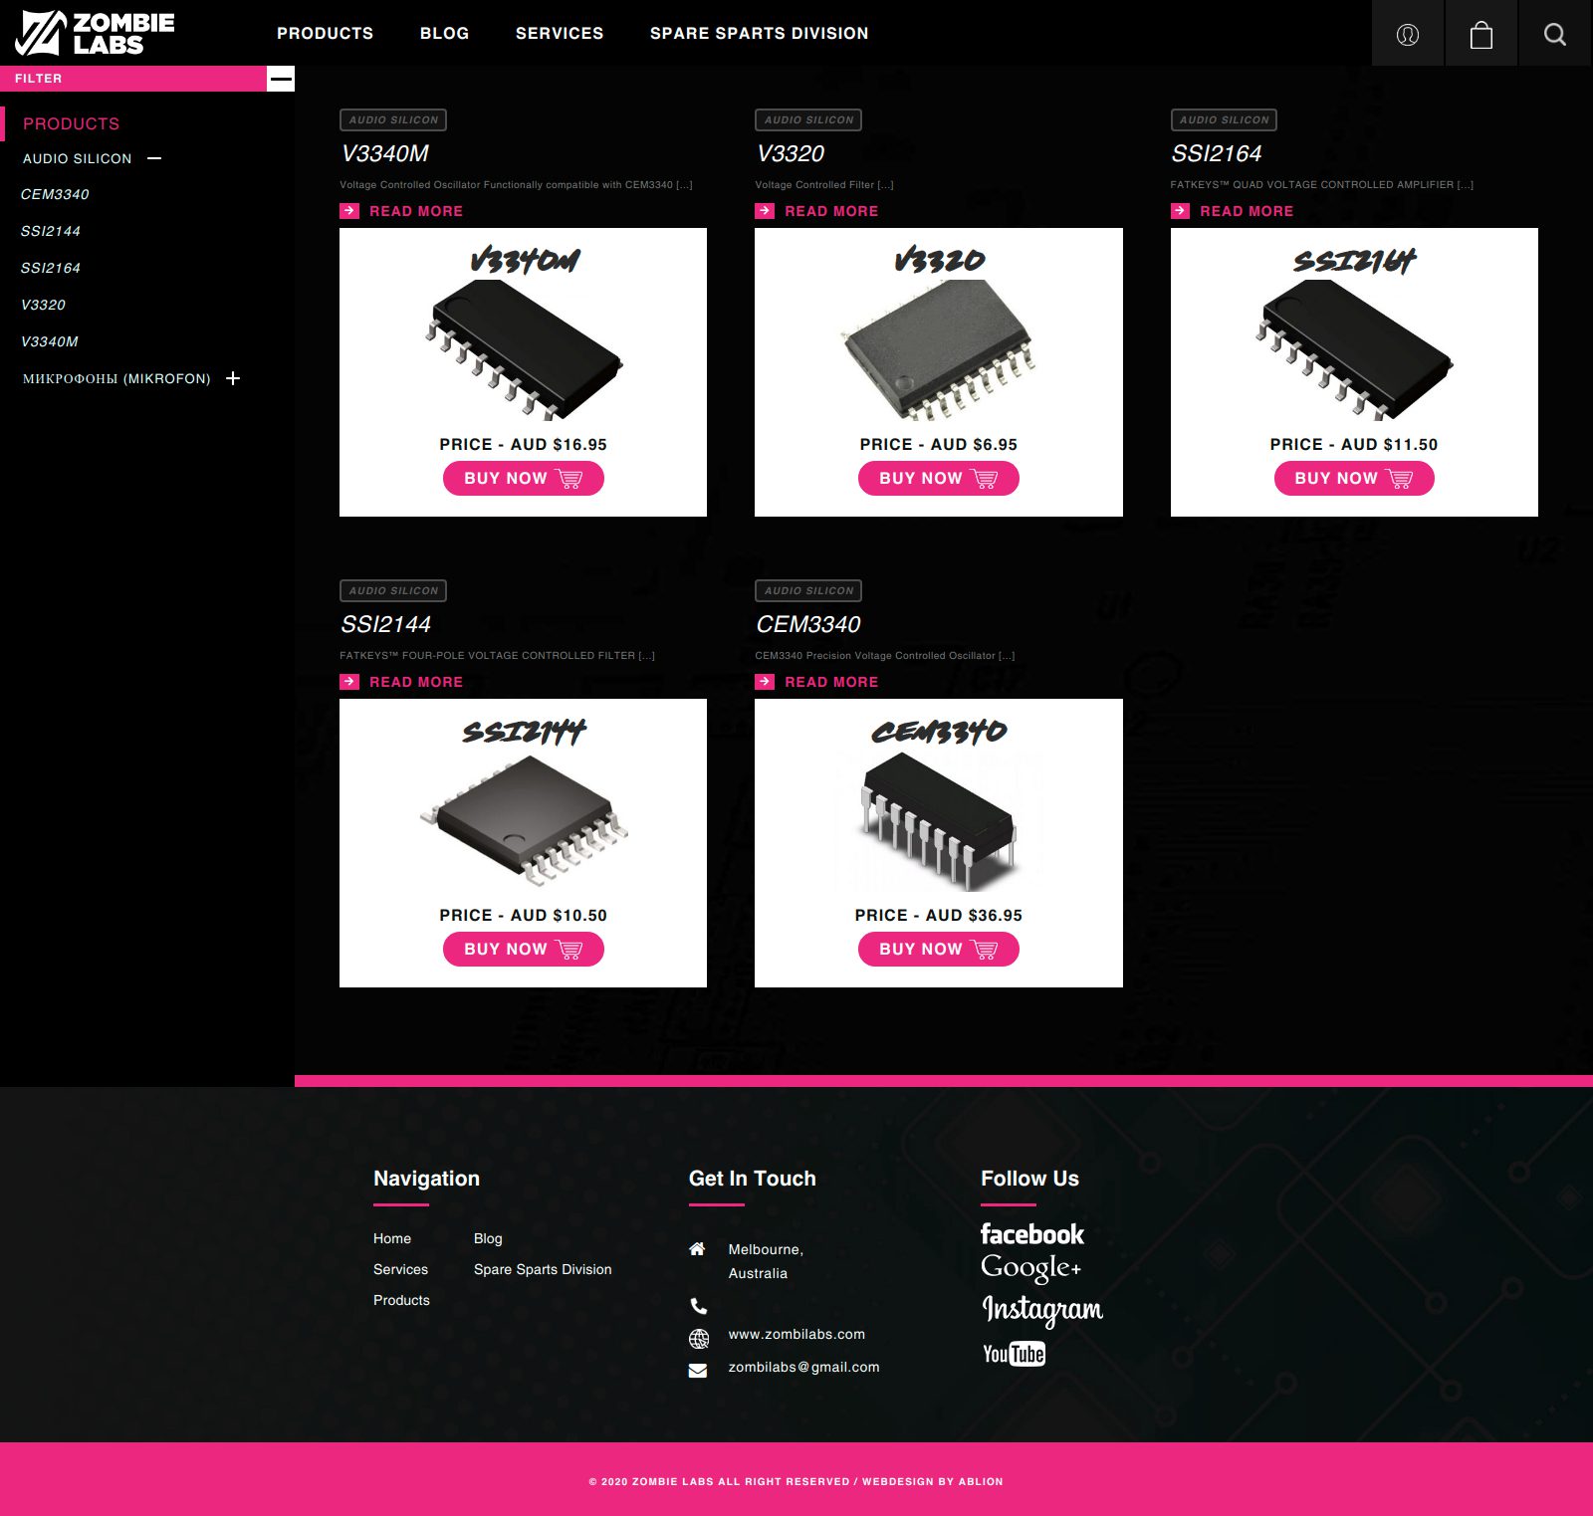The image size is (1593, 1516).
Task: Click the arrow icon beside SSI2144 Read More
Action: [349, 682]
